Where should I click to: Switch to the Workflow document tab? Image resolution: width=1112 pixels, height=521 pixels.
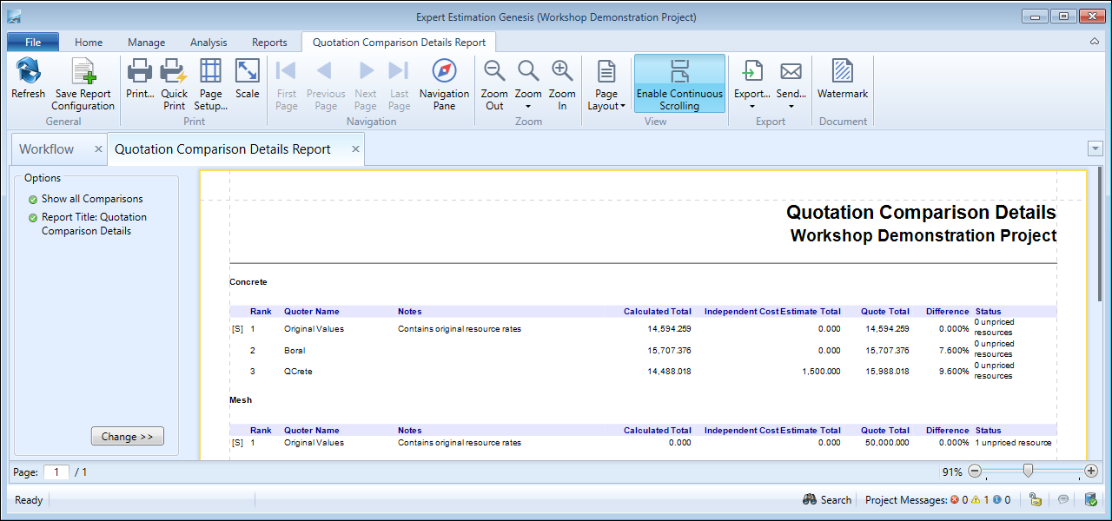tap(47, 149)
